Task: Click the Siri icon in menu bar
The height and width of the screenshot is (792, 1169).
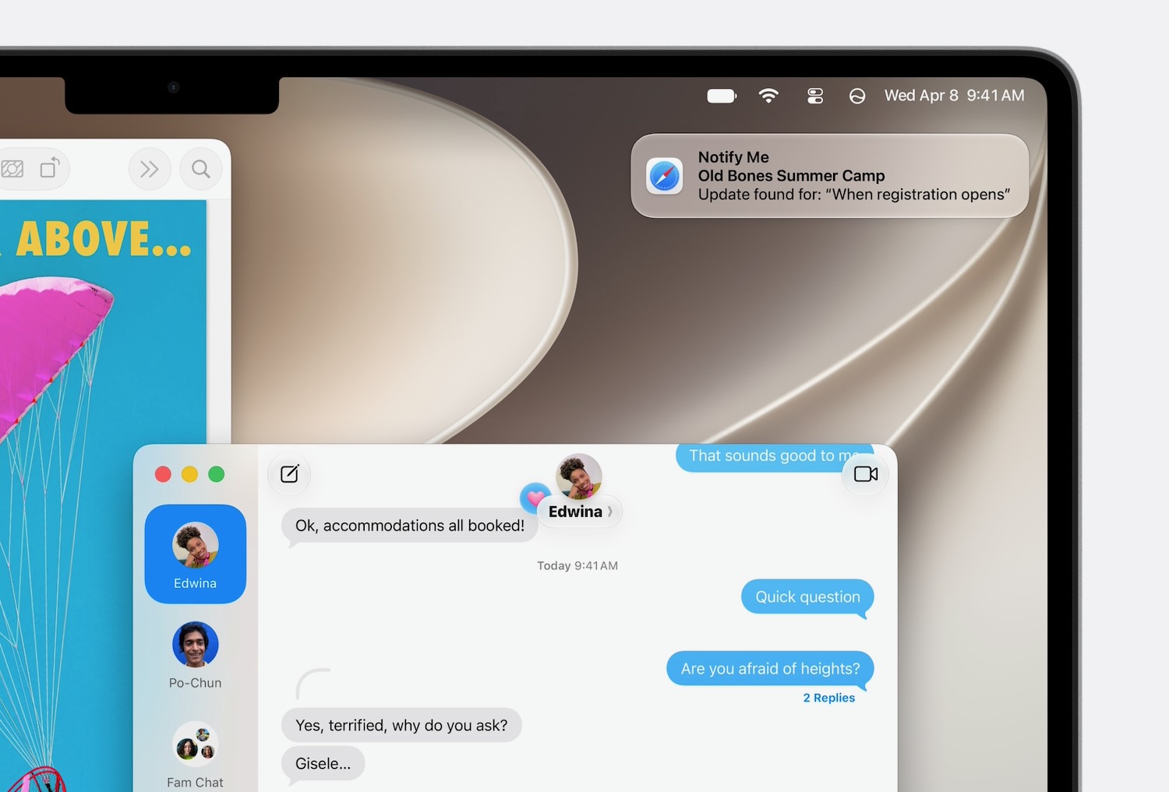Action: (x=857, y=96)
